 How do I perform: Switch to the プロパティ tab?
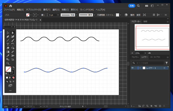(135, 57)
